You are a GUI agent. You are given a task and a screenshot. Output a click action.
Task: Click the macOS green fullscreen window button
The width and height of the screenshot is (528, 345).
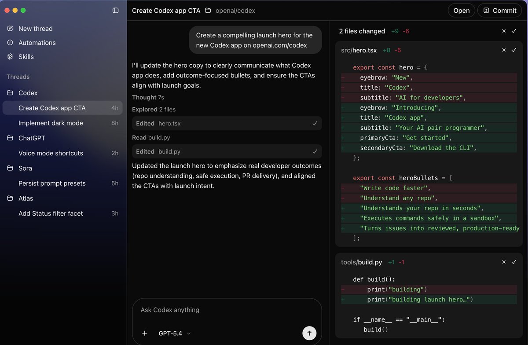pyautogui.click(x=23, y=10)
